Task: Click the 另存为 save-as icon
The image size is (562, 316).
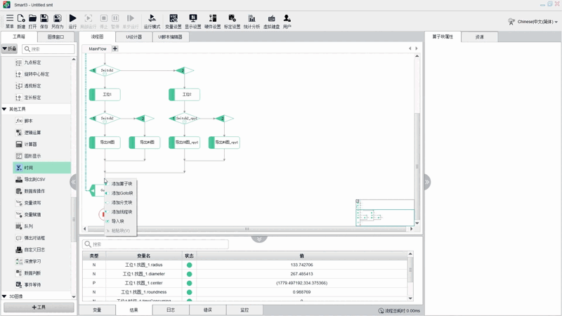Action: [58, 18]
